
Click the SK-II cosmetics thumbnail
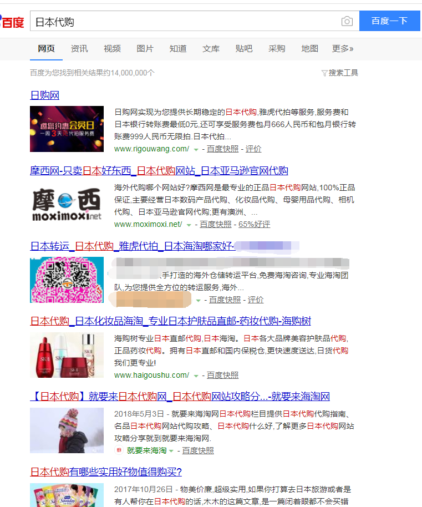67,355
